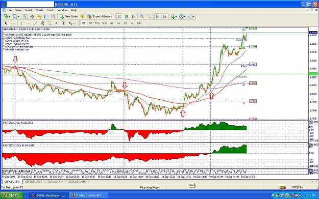Select the Draw Horizontal Line tool
This screenshot has height=199, width=319.
(x=29, y=23)
